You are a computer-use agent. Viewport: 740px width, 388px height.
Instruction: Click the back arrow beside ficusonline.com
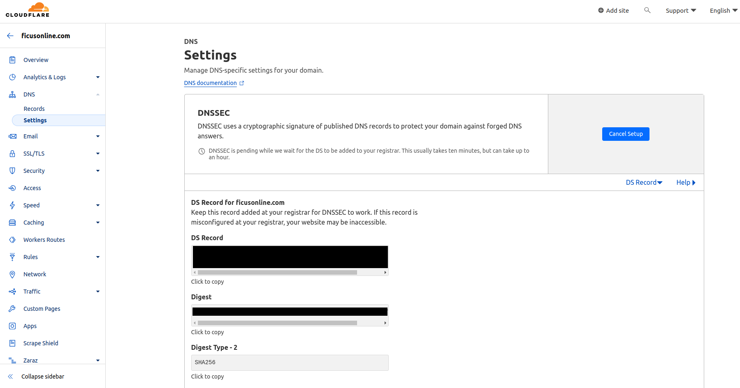click(10, 36)
